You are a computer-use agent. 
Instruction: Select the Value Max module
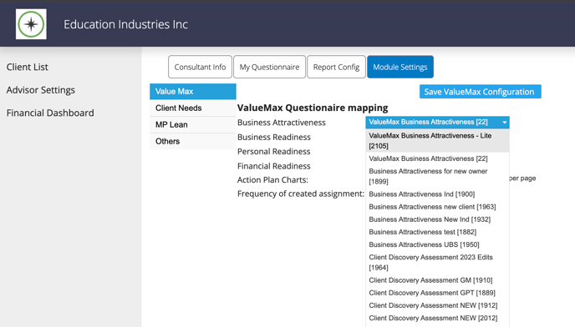coord(193,92)
